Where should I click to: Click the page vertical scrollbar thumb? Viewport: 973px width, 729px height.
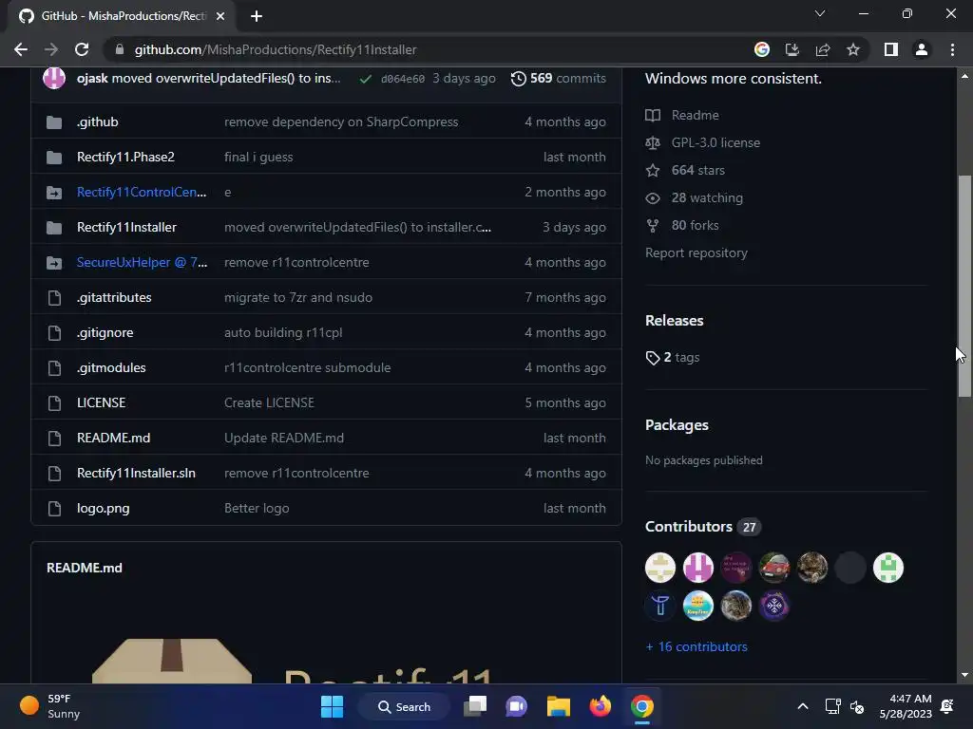click(964, 286)
